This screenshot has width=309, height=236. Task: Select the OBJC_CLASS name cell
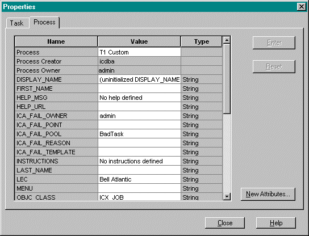tap(56, 197)
